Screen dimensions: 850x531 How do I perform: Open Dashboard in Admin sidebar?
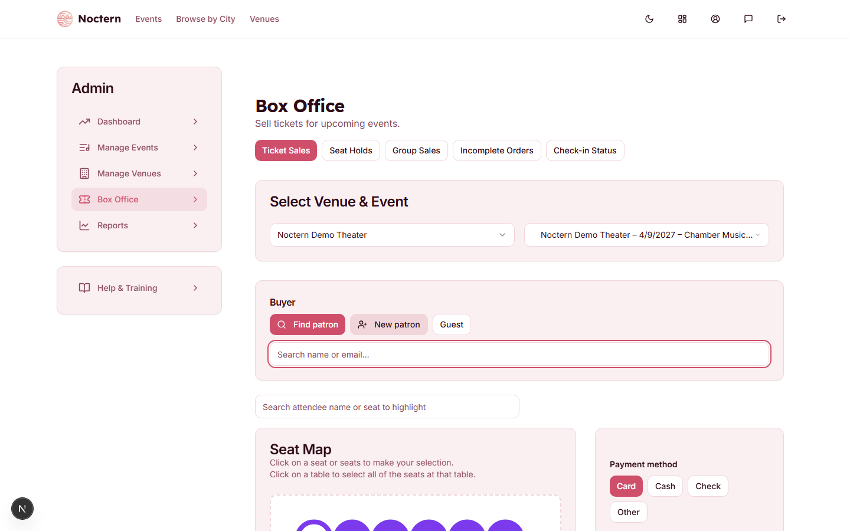tap(139, 122)
